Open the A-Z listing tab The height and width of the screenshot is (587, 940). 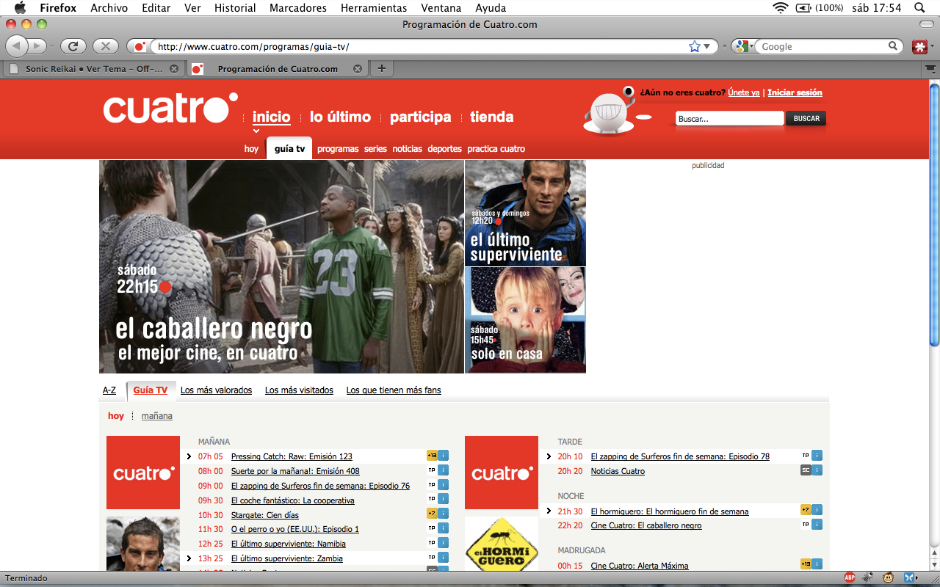[109, 390]
